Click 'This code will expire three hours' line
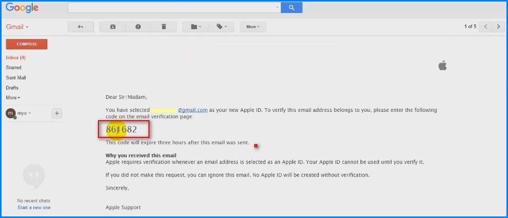 pos(178,143)
